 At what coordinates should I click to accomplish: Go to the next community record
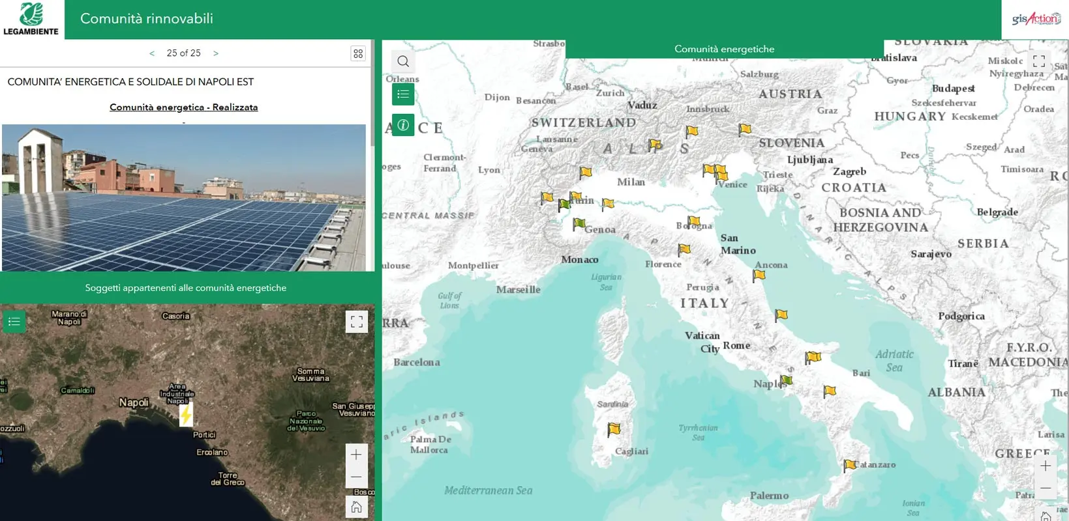216,53
